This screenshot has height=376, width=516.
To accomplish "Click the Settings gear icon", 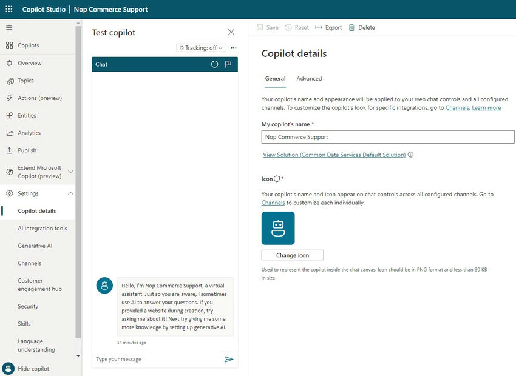I will click(10, 193).
